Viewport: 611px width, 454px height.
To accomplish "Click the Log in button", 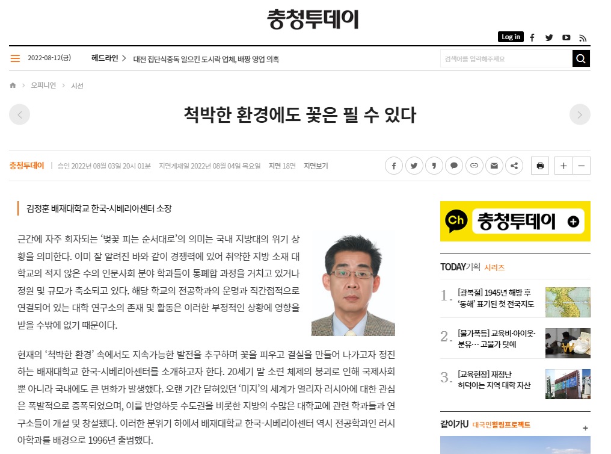I will pyautogui.click(x=511, y=37).
